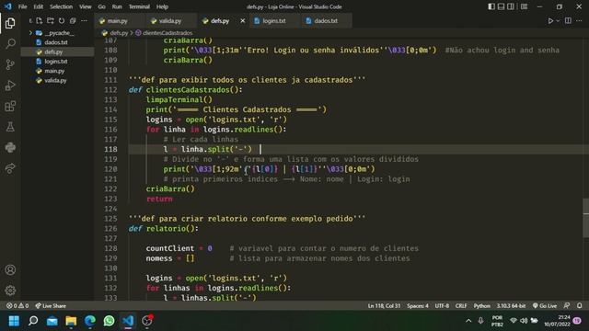Open WhatsApp from the taskbar
The width and height of the screenshot is (589, 331).
(109, 321)
